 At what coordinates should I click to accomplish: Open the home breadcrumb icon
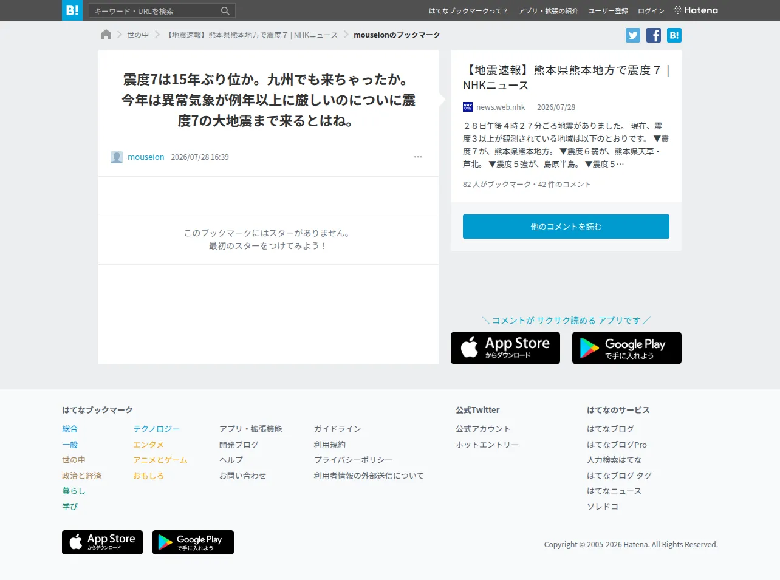tap(106, 35)
